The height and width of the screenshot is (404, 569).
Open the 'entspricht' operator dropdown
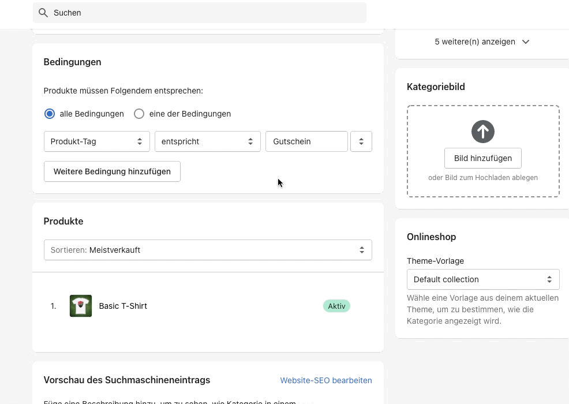tap(207, 141)
